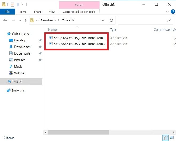The width and height of the screenshot is (176, 141).
Task: Click the pin icon beside Pictures
Action: [x=40, y=60]
